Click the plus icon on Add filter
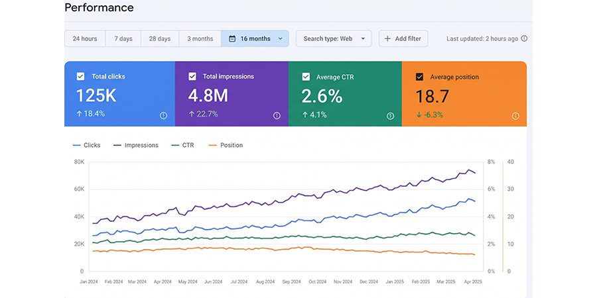Screen dimensions: 597x298 (x=387, y=38)
